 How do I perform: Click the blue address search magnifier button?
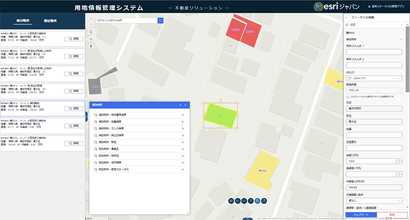point(160,20)
